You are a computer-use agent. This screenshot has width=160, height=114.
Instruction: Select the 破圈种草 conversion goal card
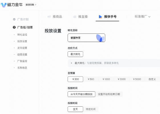click(86, 38)
